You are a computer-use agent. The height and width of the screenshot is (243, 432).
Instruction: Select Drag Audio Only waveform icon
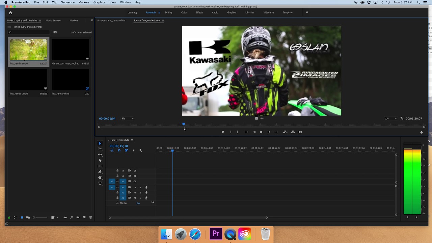(262, 118)
